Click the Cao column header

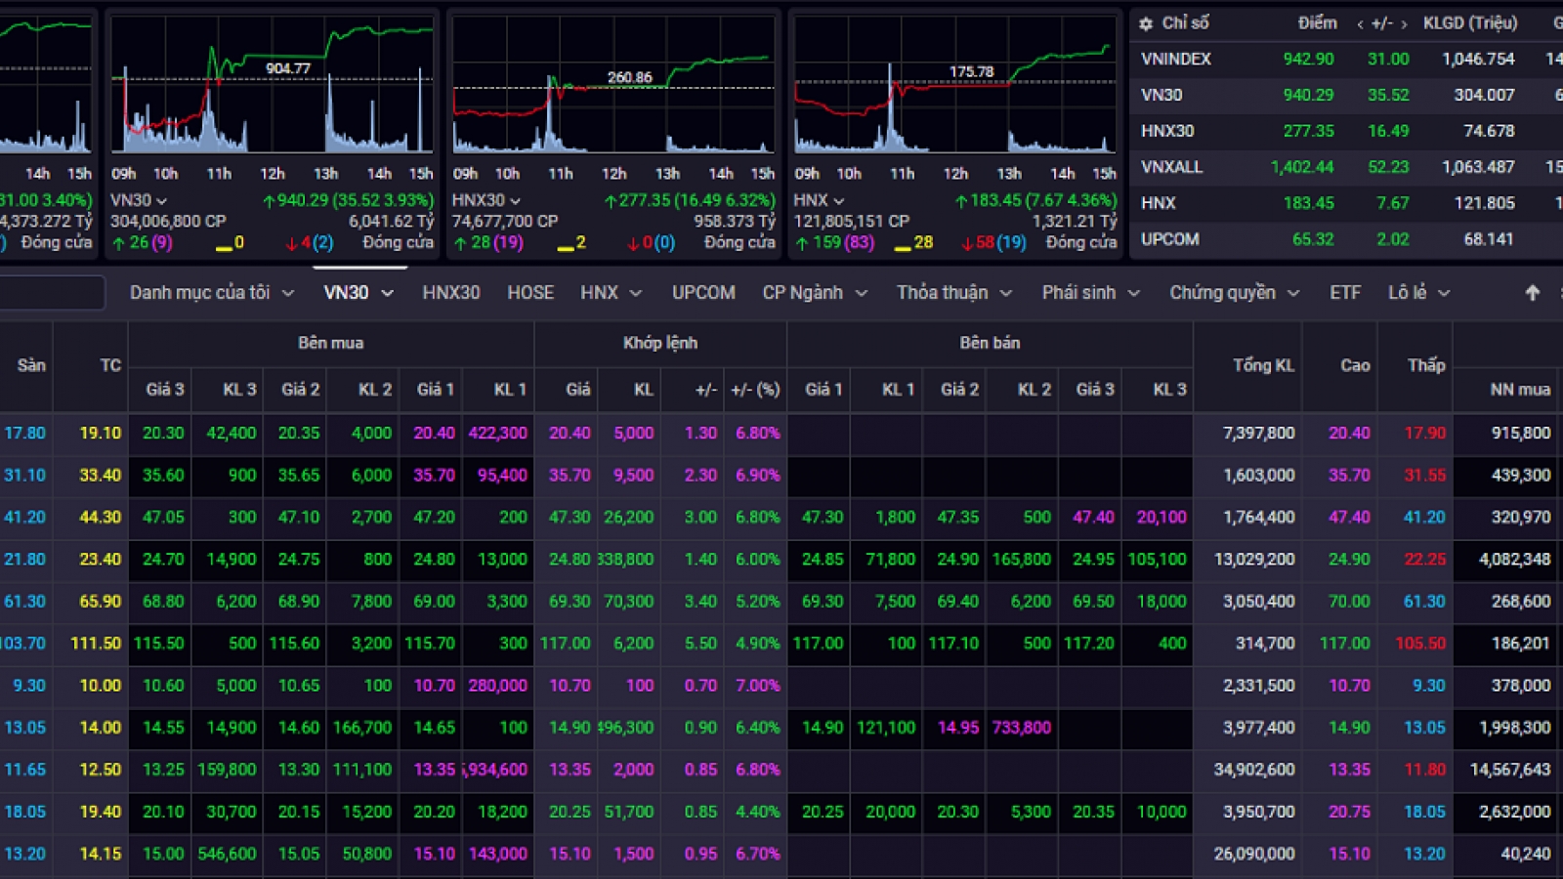[x=1355, y=365]
